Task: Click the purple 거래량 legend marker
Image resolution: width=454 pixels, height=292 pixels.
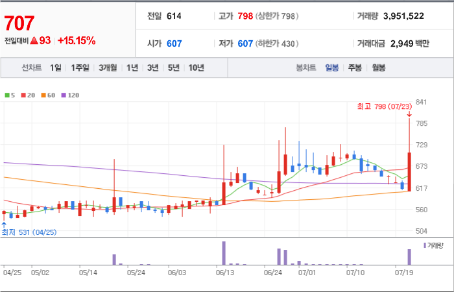Action: click(x=425, y=246)
